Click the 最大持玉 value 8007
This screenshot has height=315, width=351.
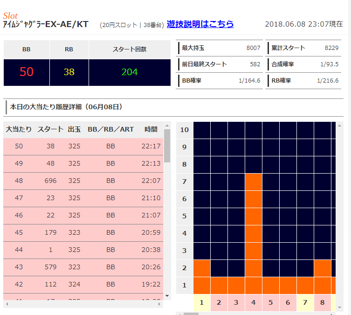pos(253,48)
